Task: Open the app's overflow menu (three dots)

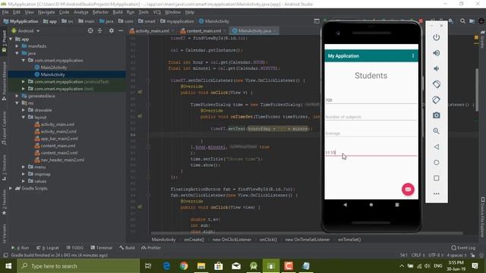Action: point(413,55)
